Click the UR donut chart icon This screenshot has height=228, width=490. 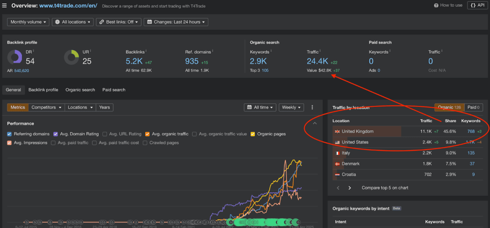(x=71, y=57)
